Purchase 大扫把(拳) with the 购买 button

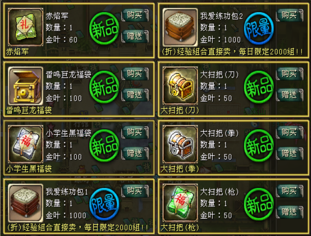click(289, 132)
